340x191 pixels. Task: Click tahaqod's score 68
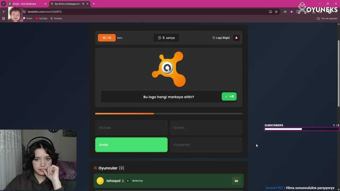[x=236, y=181]
